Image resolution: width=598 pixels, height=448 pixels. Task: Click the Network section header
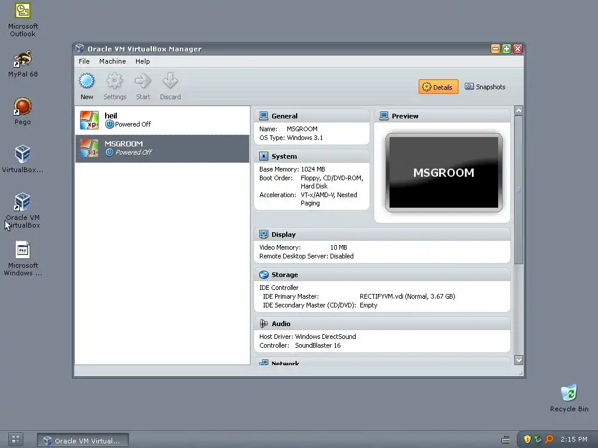(x=382, y=362)
